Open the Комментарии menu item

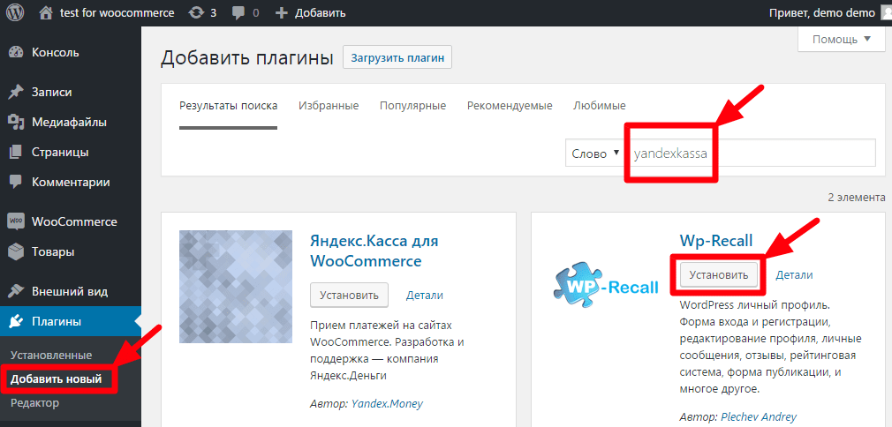(x=71, y=183)
